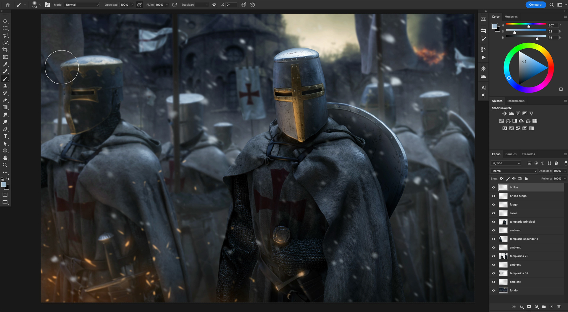Click the hue slider bar

[525, 24]
